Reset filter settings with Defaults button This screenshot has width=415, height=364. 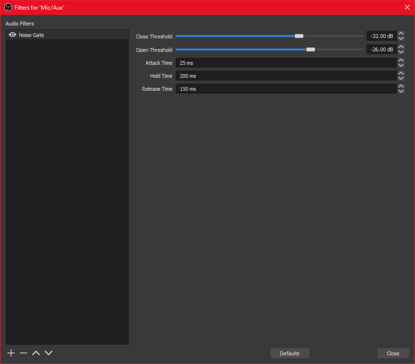point(290,353)
